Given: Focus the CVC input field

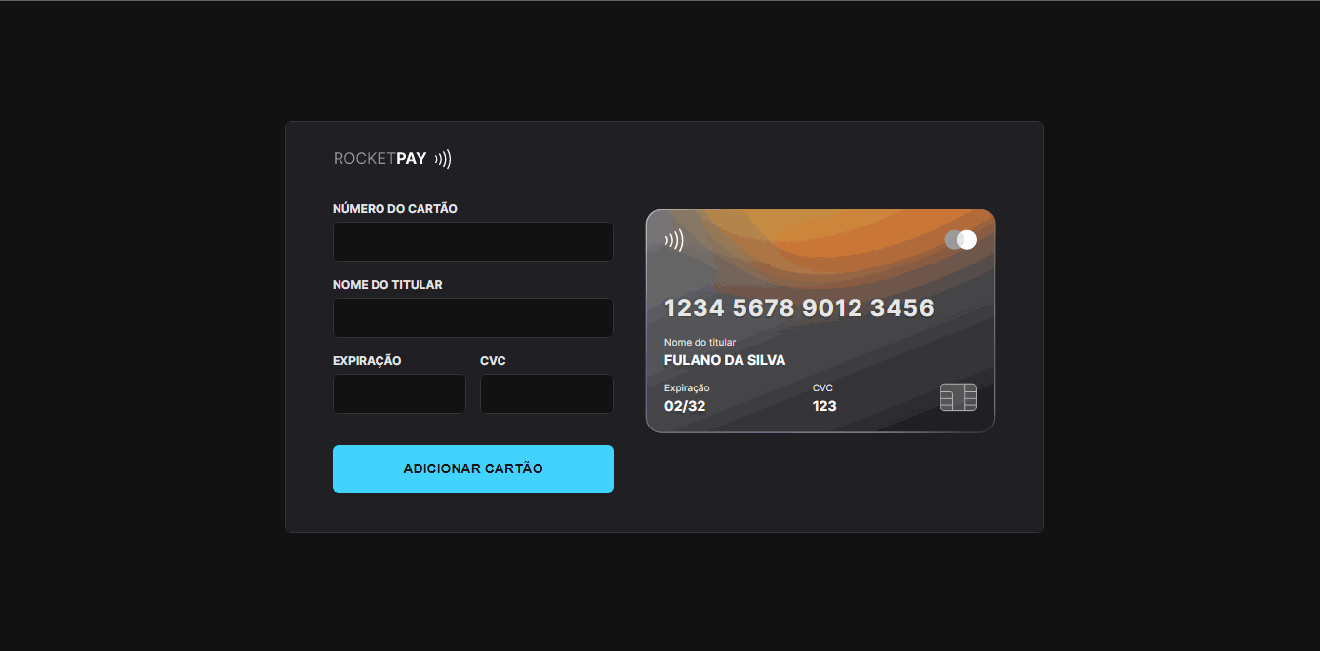Looking at the screenshot, I should (546, 393).
